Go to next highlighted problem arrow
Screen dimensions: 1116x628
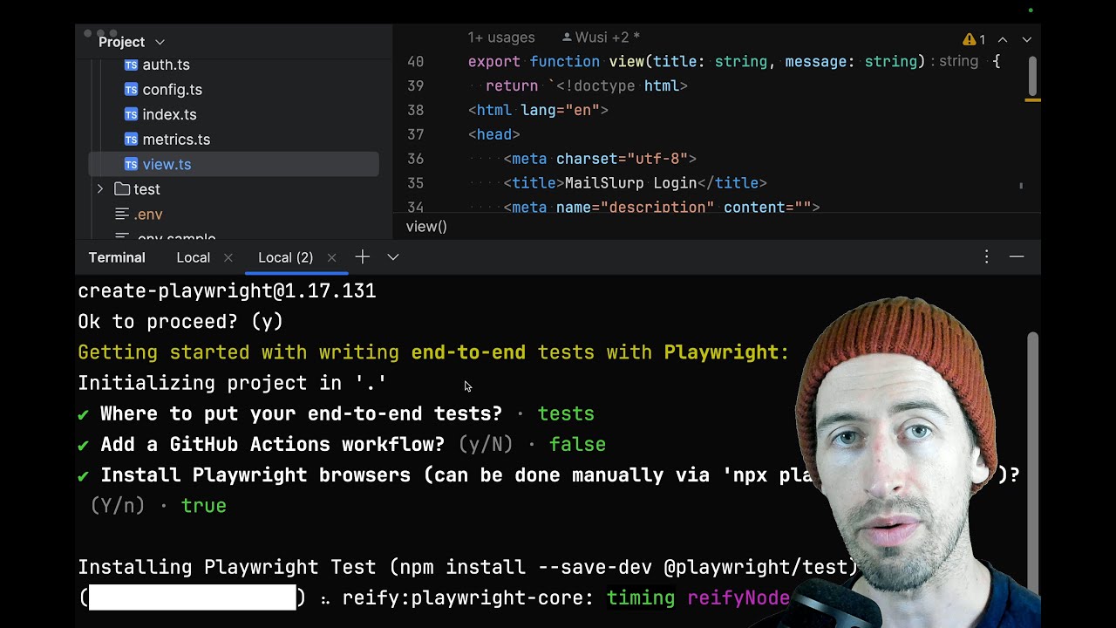coord(1026,39)
